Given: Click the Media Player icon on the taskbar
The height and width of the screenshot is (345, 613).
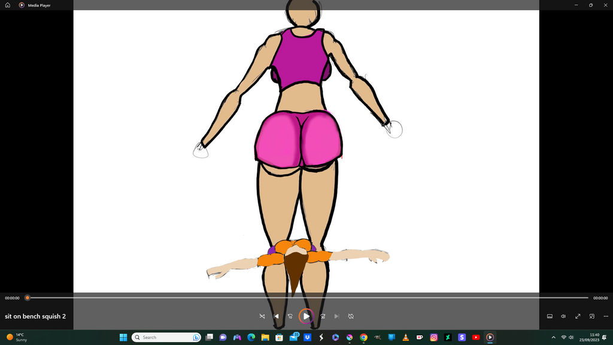Looking at the screenshot, I should coord(490,337).
